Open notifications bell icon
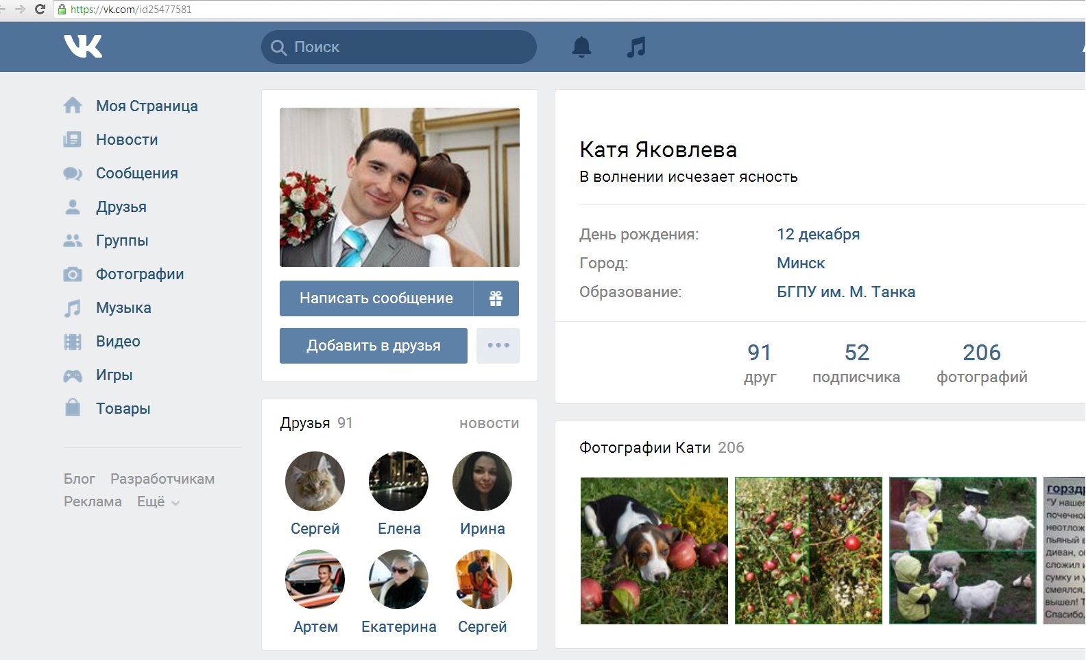1088x660 pixels. pyautogui.click(x=581, y=47)
